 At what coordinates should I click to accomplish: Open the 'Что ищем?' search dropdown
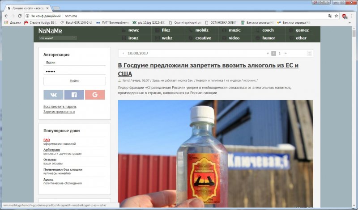pyautogui.click(x=58, y=38)
